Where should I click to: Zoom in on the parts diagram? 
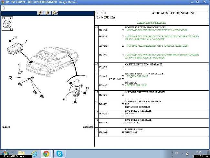[40, 13]
